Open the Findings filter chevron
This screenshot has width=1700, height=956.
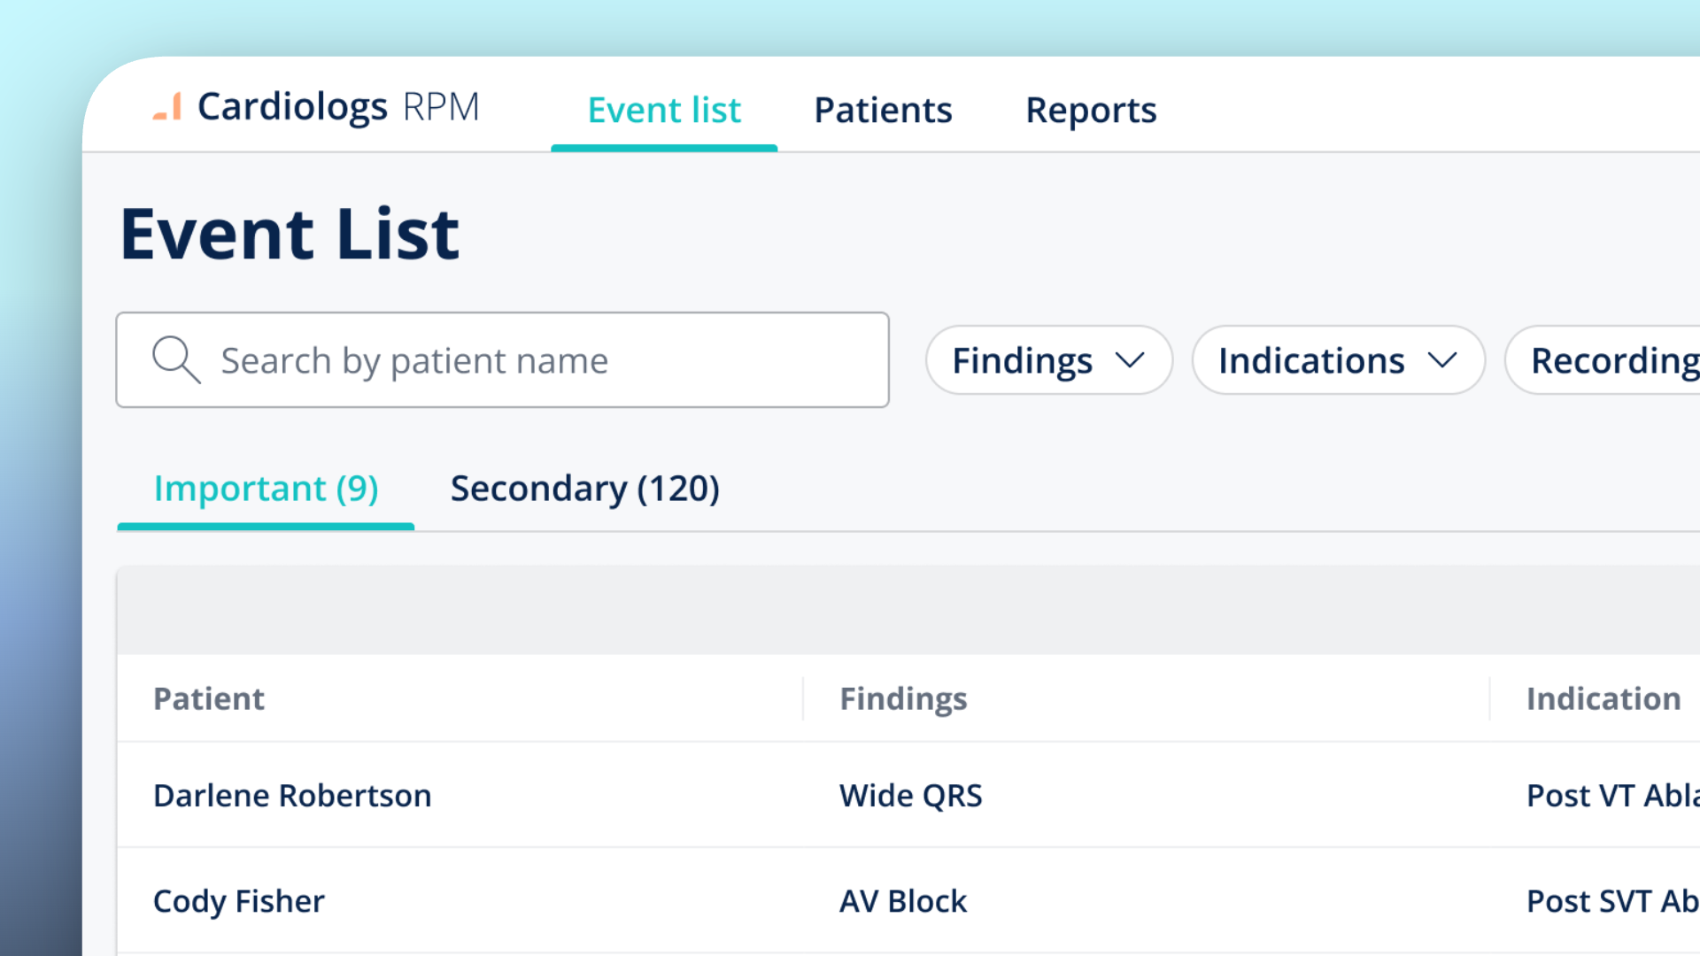pyautogui.click(x=1131, y=360)
